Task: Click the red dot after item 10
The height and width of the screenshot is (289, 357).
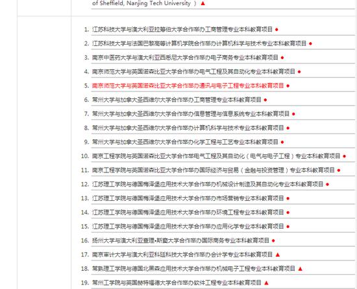Action: (x=344, y=156)
